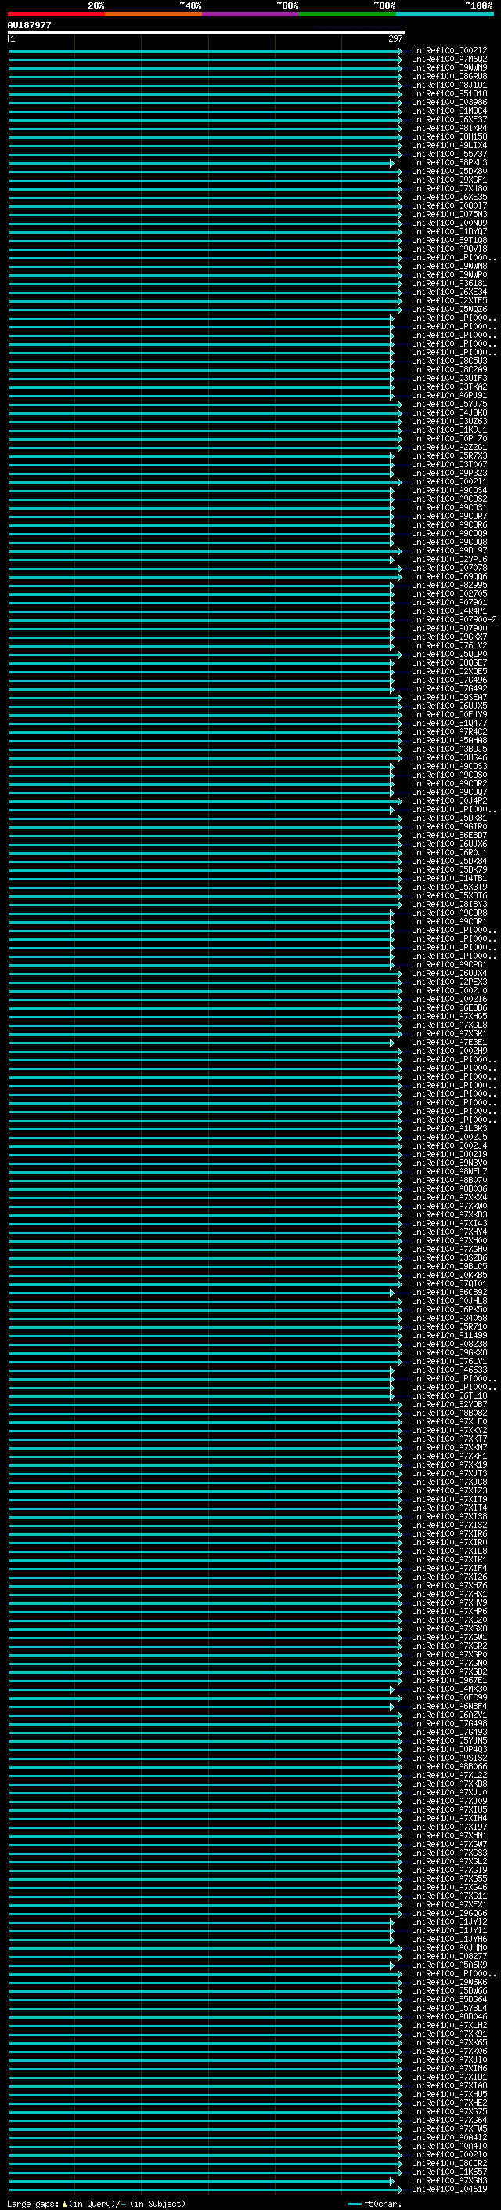Click the UniRef100_C5YJ75 label
This screenshot has height=2210, width=501.
449,404
